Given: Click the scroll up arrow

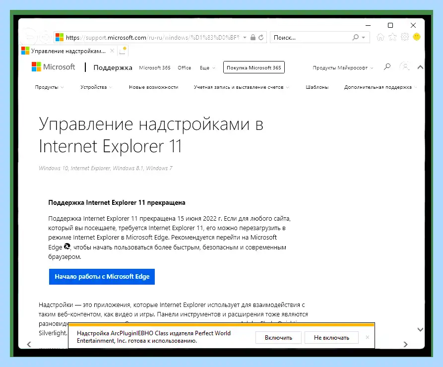Looking at the screenshot, I should 420,67.
